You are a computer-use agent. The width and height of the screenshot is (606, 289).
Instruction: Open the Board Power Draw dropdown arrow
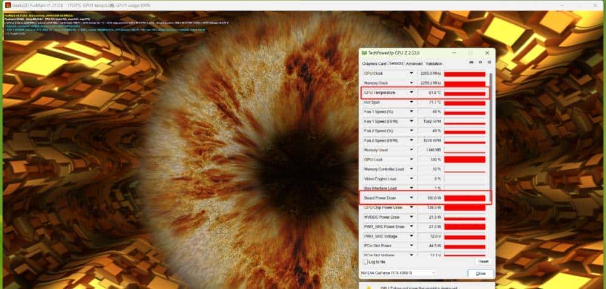[411, 198]
